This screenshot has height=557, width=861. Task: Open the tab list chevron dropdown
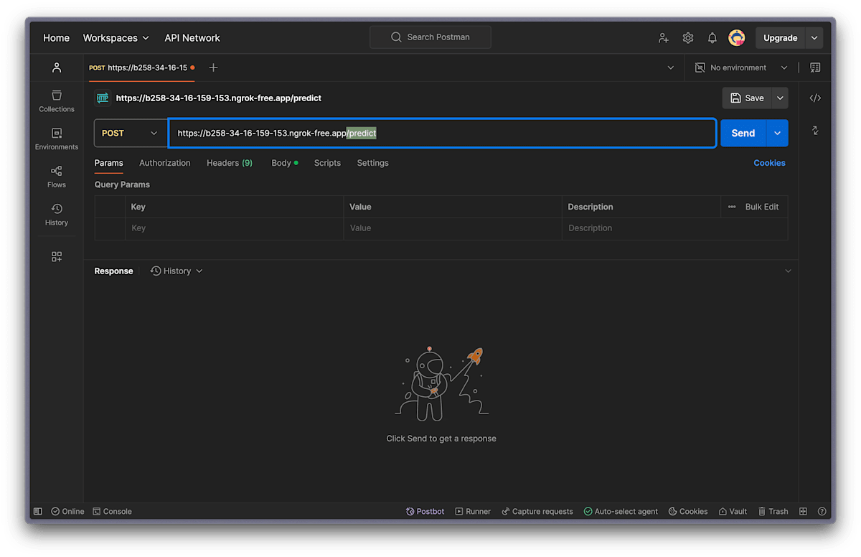pos(671,67)
